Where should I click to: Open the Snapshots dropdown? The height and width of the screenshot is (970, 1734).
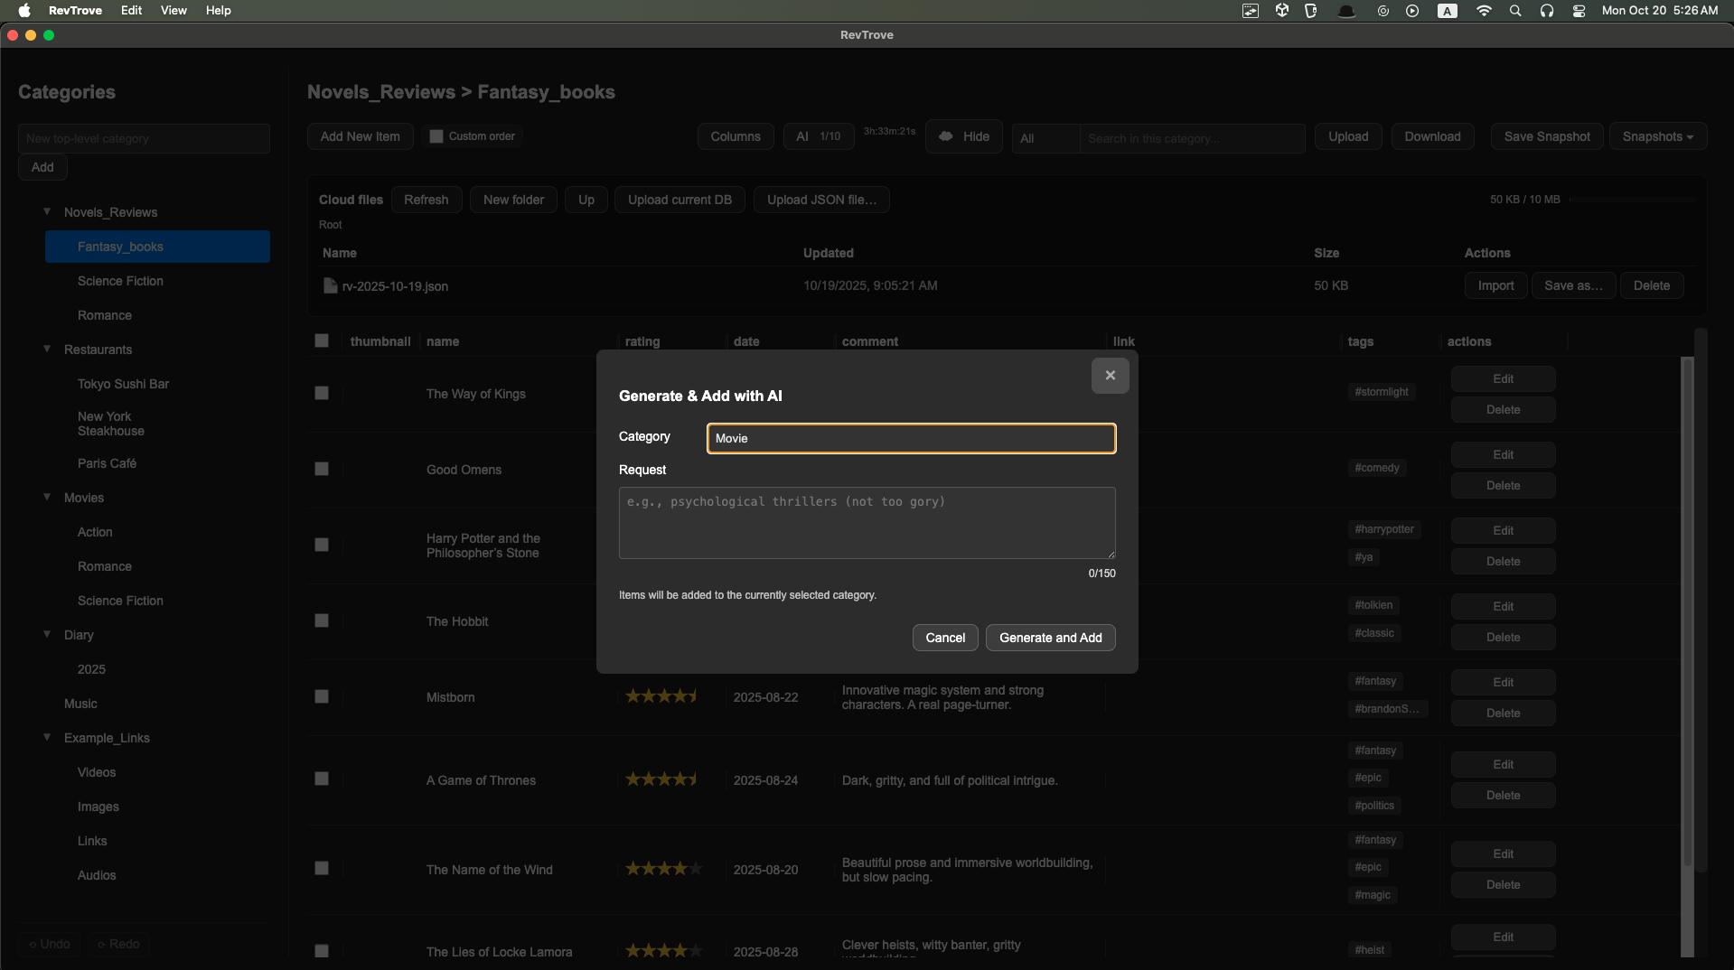click(1657, 135)
